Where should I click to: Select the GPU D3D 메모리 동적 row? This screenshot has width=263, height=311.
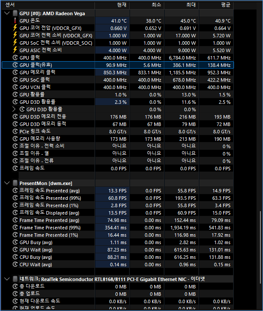117,124
